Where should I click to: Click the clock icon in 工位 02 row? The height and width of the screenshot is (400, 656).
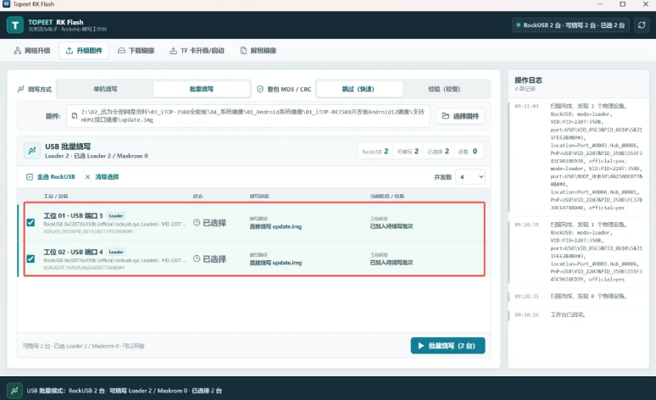197,258
